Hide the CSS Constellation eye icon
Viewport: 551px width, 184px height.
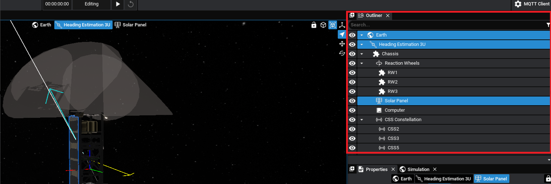tap(352, 120)
